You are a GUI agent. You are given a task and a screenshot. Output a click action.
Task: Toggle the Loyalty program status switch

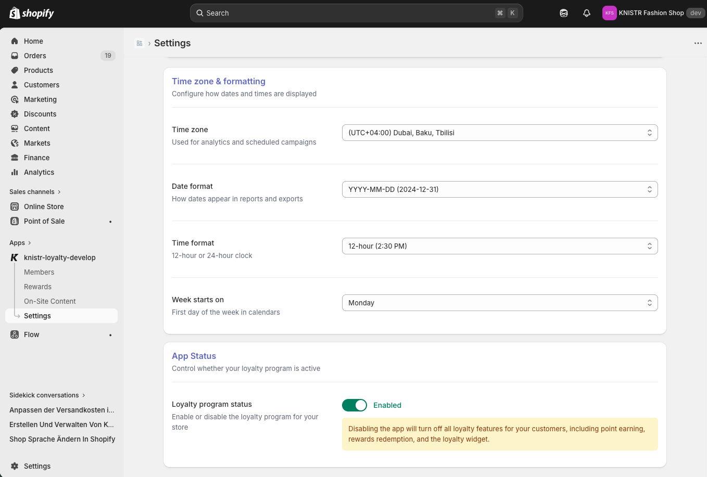point(355,405)
